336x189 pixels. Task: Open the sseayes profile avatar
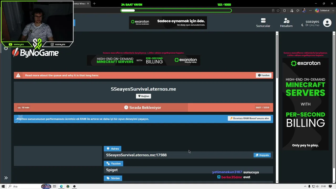pyautogui.click(x=327, y=23)
